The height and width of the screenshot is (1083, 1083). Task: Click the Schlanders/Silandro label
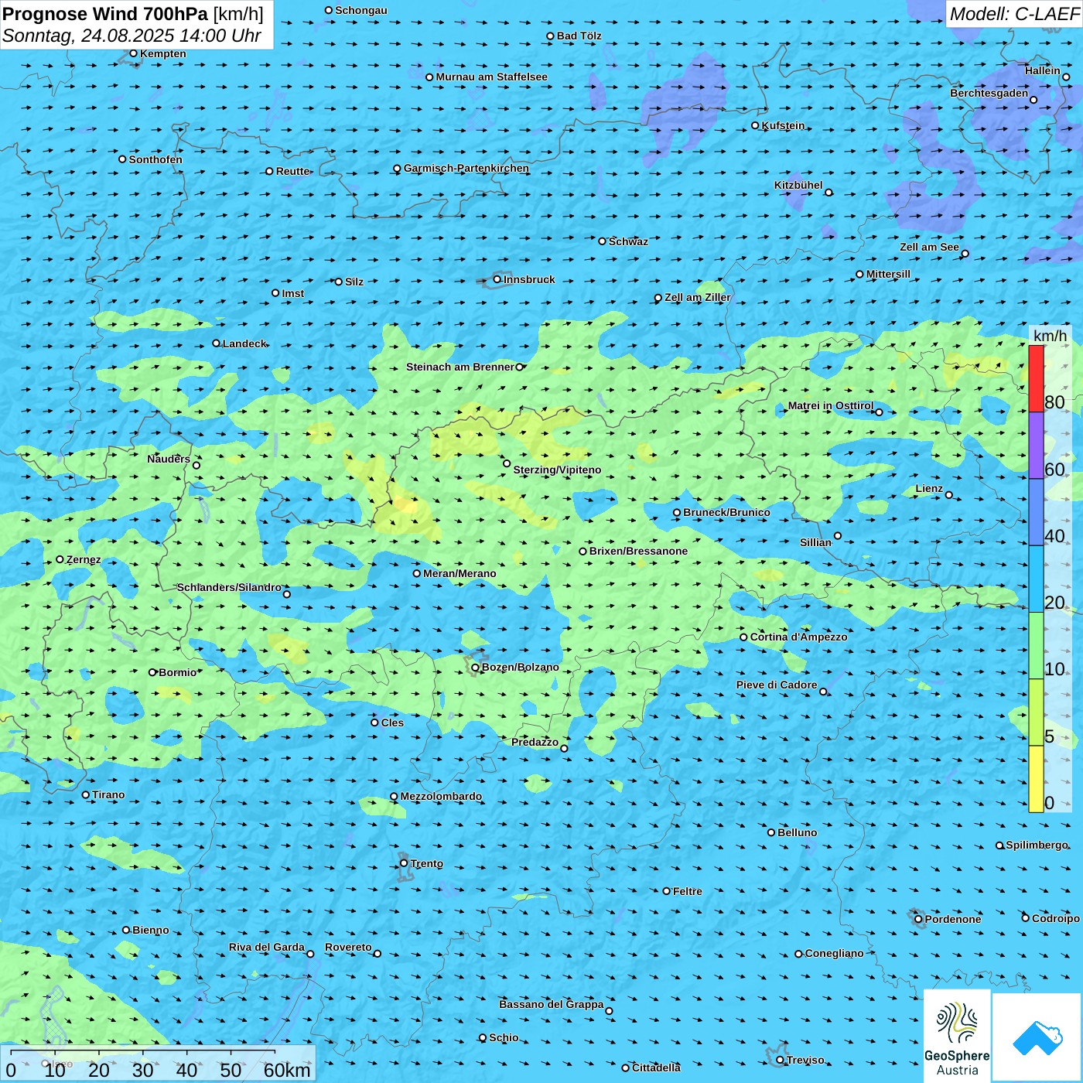click(x=229, y=587)
